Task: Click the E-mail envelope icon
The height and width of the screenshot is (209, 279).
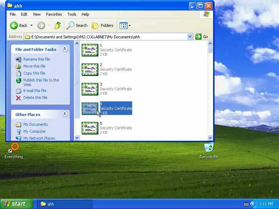Action: coord(18,91)
